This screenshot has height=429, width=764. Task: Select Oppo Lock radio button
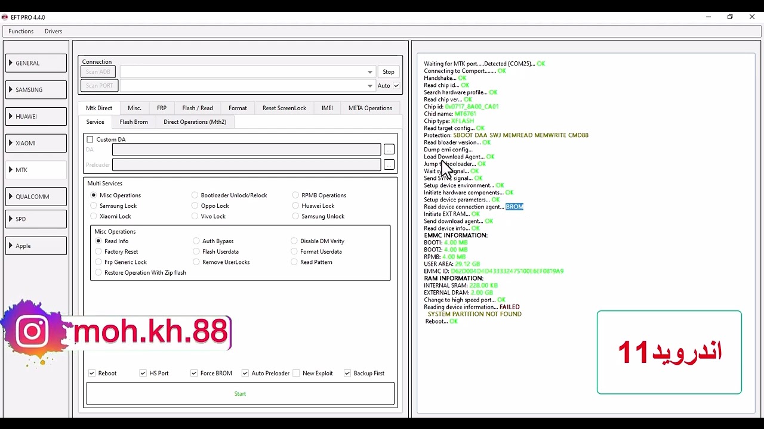(195, 206)
